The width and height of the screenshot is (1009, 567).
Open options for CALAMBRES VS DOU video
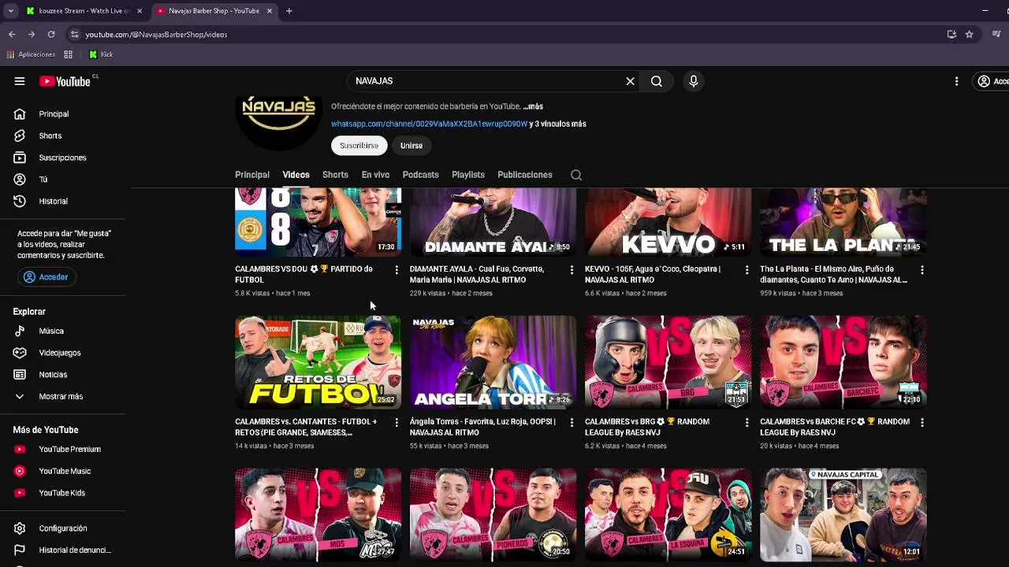(x=397, y=270)
